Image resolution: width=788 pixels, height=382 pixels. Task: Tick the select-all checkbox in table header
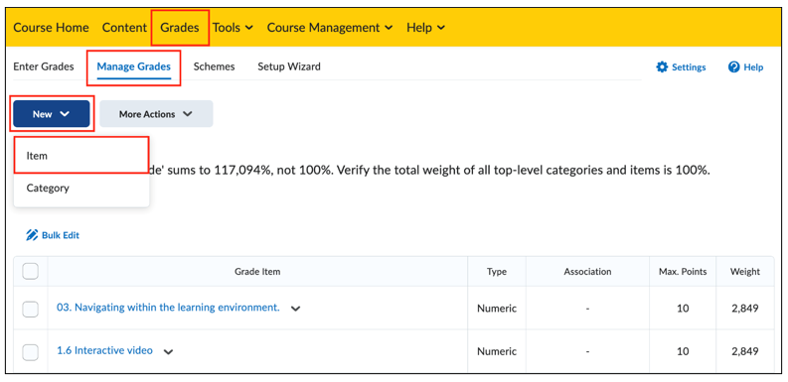point(30,272)
